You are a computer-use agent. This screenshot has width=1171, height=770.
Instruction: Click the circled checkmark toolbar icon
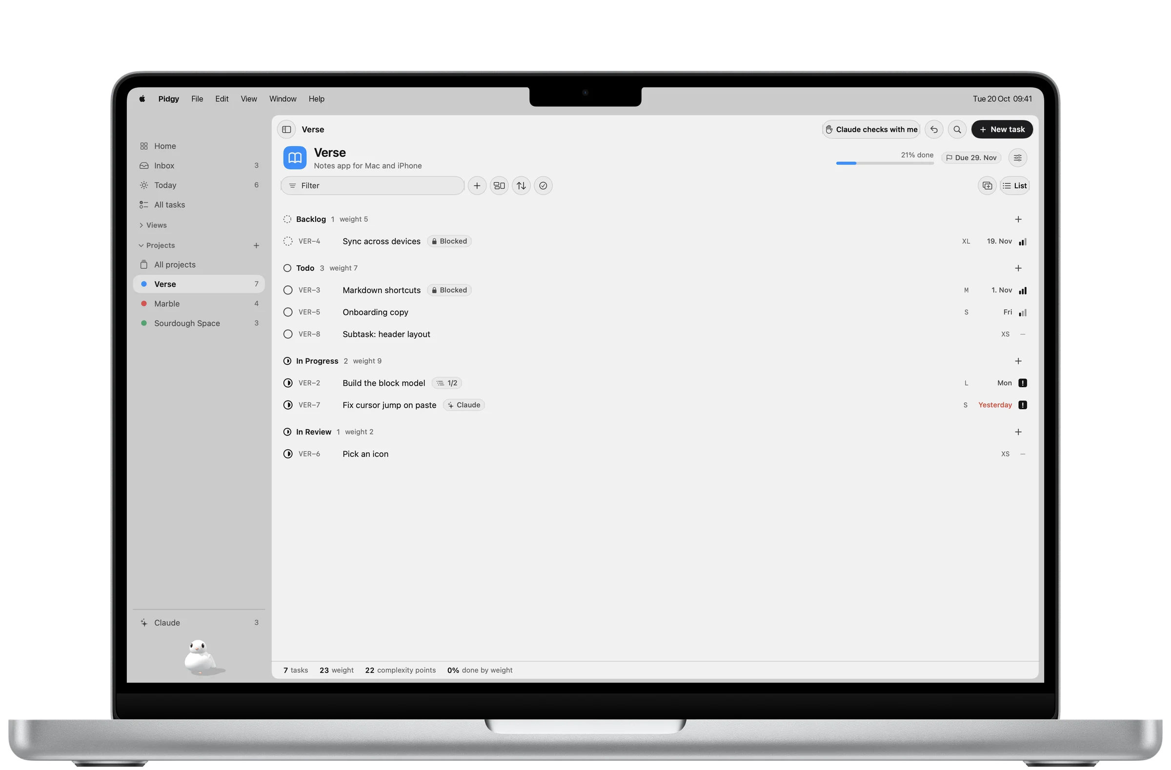click(x=543, y=186)
